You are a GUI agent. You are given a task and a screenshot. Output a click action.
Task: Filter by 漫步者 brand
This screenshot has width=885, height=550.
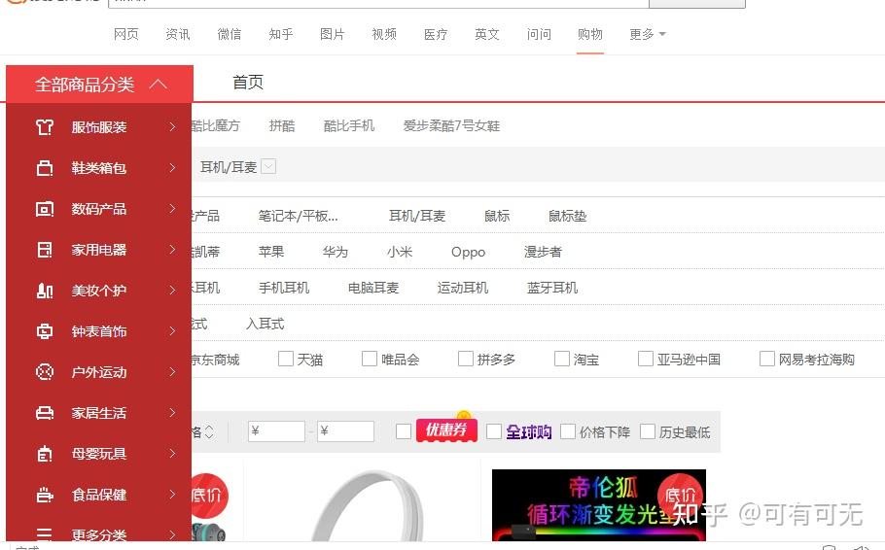coord(543,252)
